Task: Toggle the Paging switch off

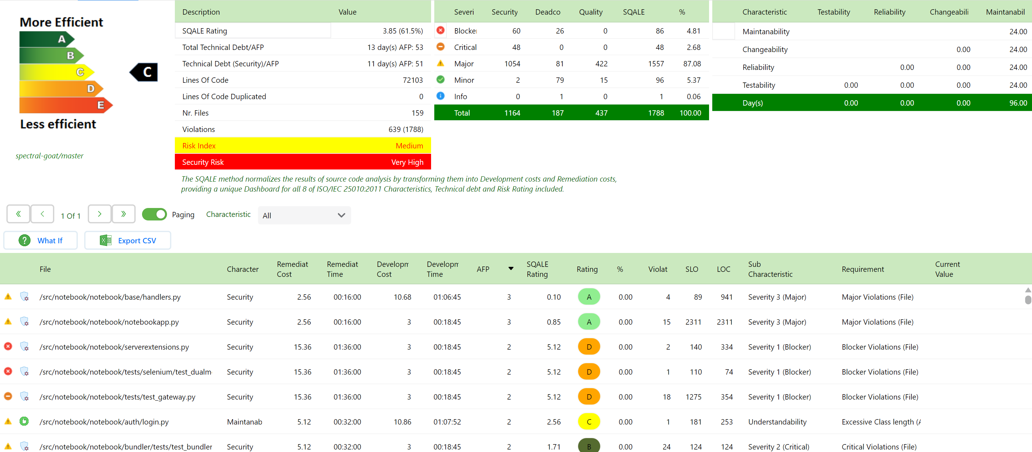Action: (154, 215)
